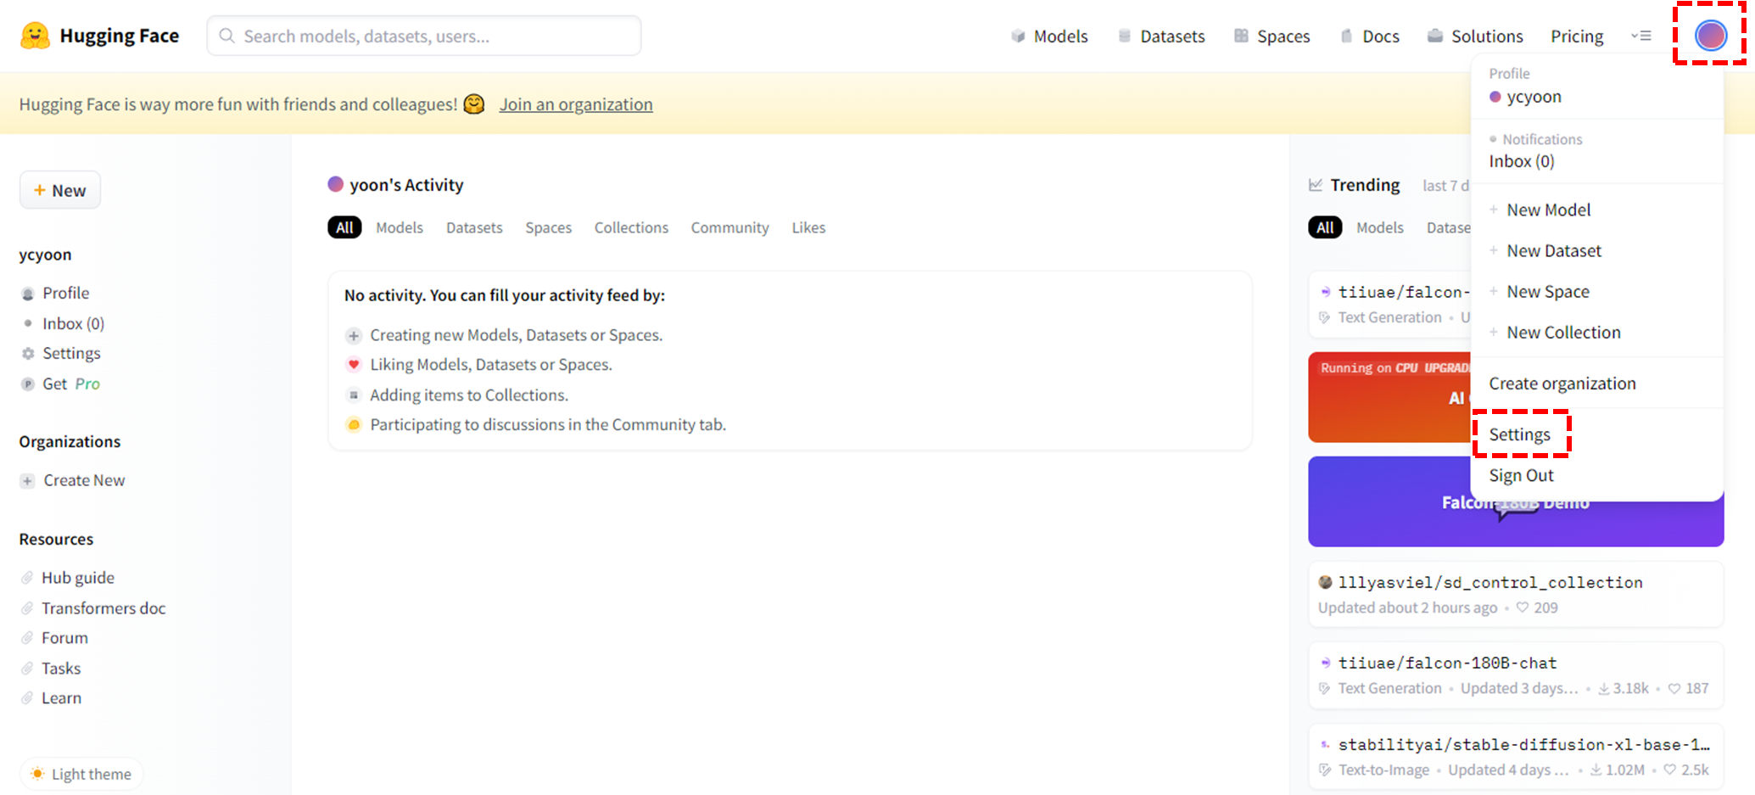Click the heart icon showing 2.5k
Viewport: 1755px width, 795px height.
(1670, 770)
